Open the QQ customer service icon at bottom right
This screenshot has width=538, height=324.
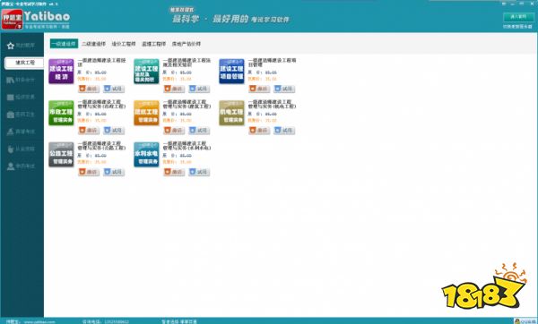click(525, 321)
